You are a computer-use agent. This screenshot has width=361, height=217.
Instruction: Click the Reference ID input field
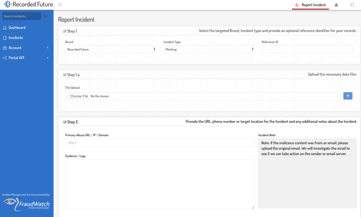coord(307,49)
